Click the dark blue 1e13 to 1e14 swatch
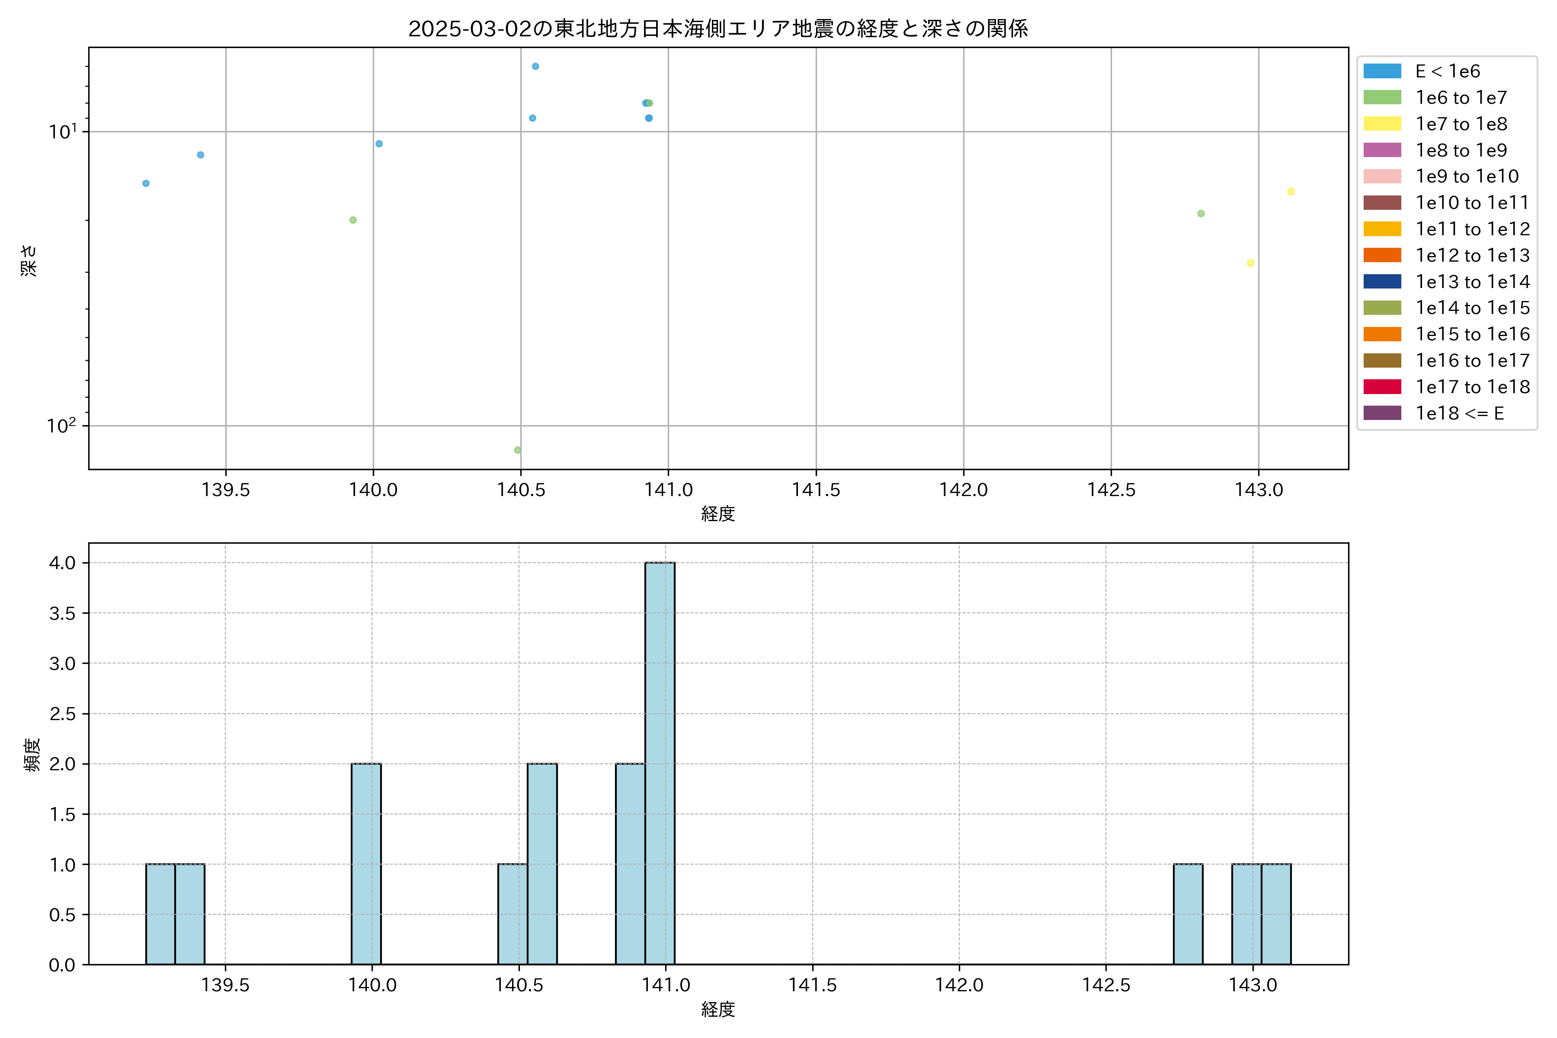Viewport: 1557px width, 1038px height. pos(1381,282)
